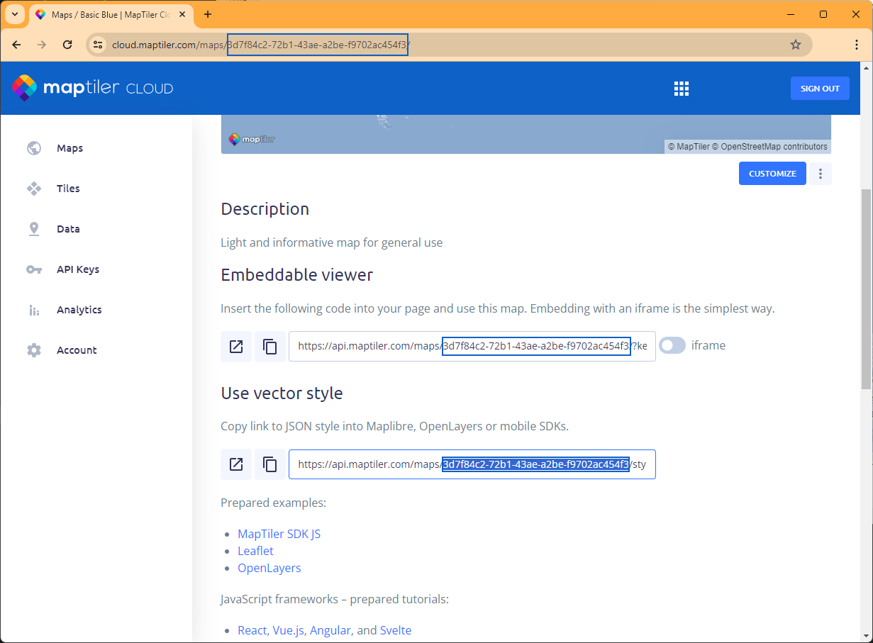Bookmark this page with the star icon
Screen dimensions: 873x643
click(x=796, y=45)
